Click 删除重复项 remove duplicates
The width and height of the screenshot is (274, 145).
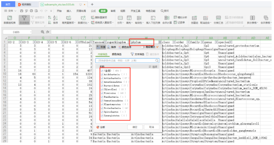click(99, 17)
